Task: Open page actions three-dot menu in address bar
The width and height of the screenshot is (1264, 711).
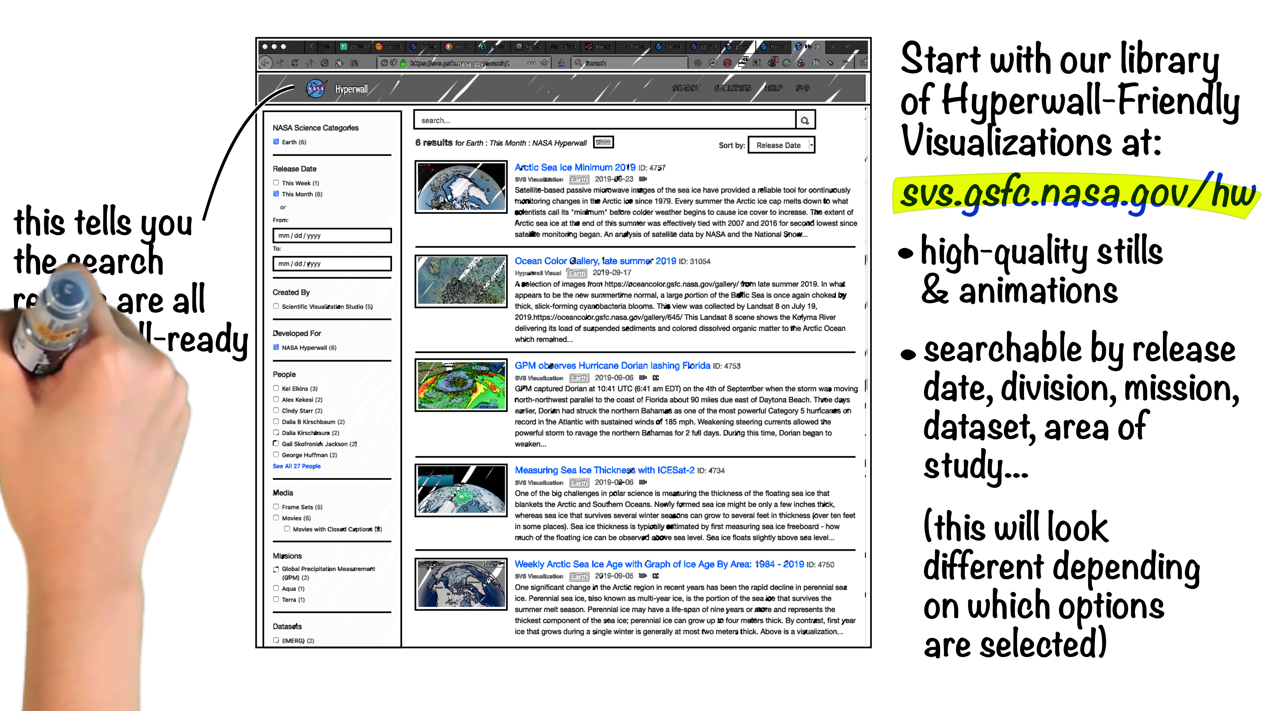Action: pyautogui.click(x=531, y=63)
